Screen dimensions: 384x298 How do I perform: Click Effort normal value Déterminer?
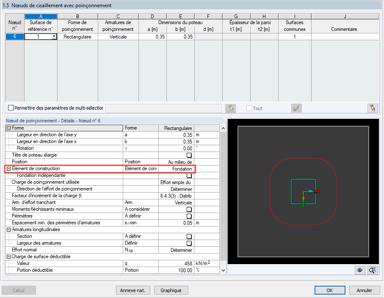[x=176, y=250]
